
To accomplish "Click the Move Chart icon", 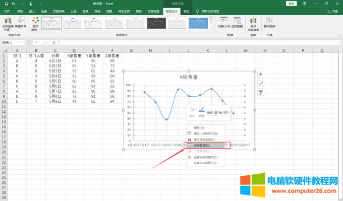I will [269, 23].
